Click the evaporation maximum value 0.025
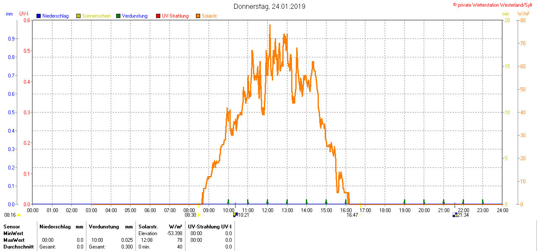This screenshot has width=537, height=251. [127, 240]
